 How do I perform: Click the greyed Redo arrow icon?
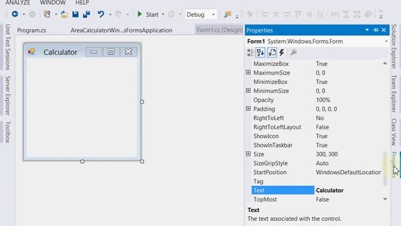pyautogui.click(x=118, y=14)
